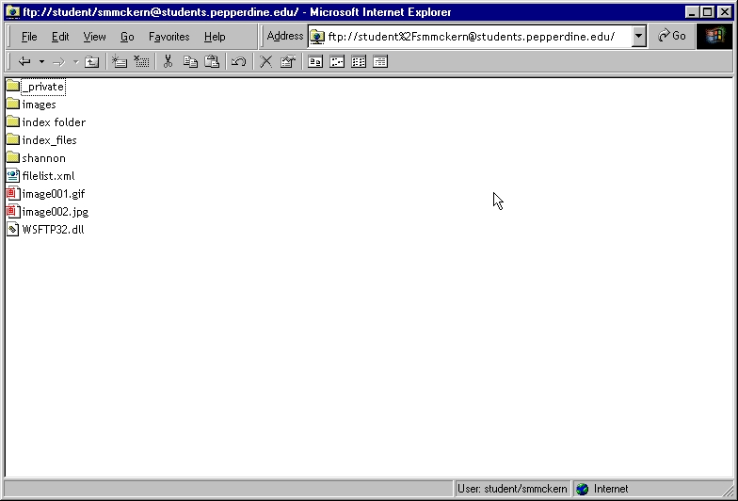Switch to List view
This screenshot has height=501, width=738.
[358, 62]
